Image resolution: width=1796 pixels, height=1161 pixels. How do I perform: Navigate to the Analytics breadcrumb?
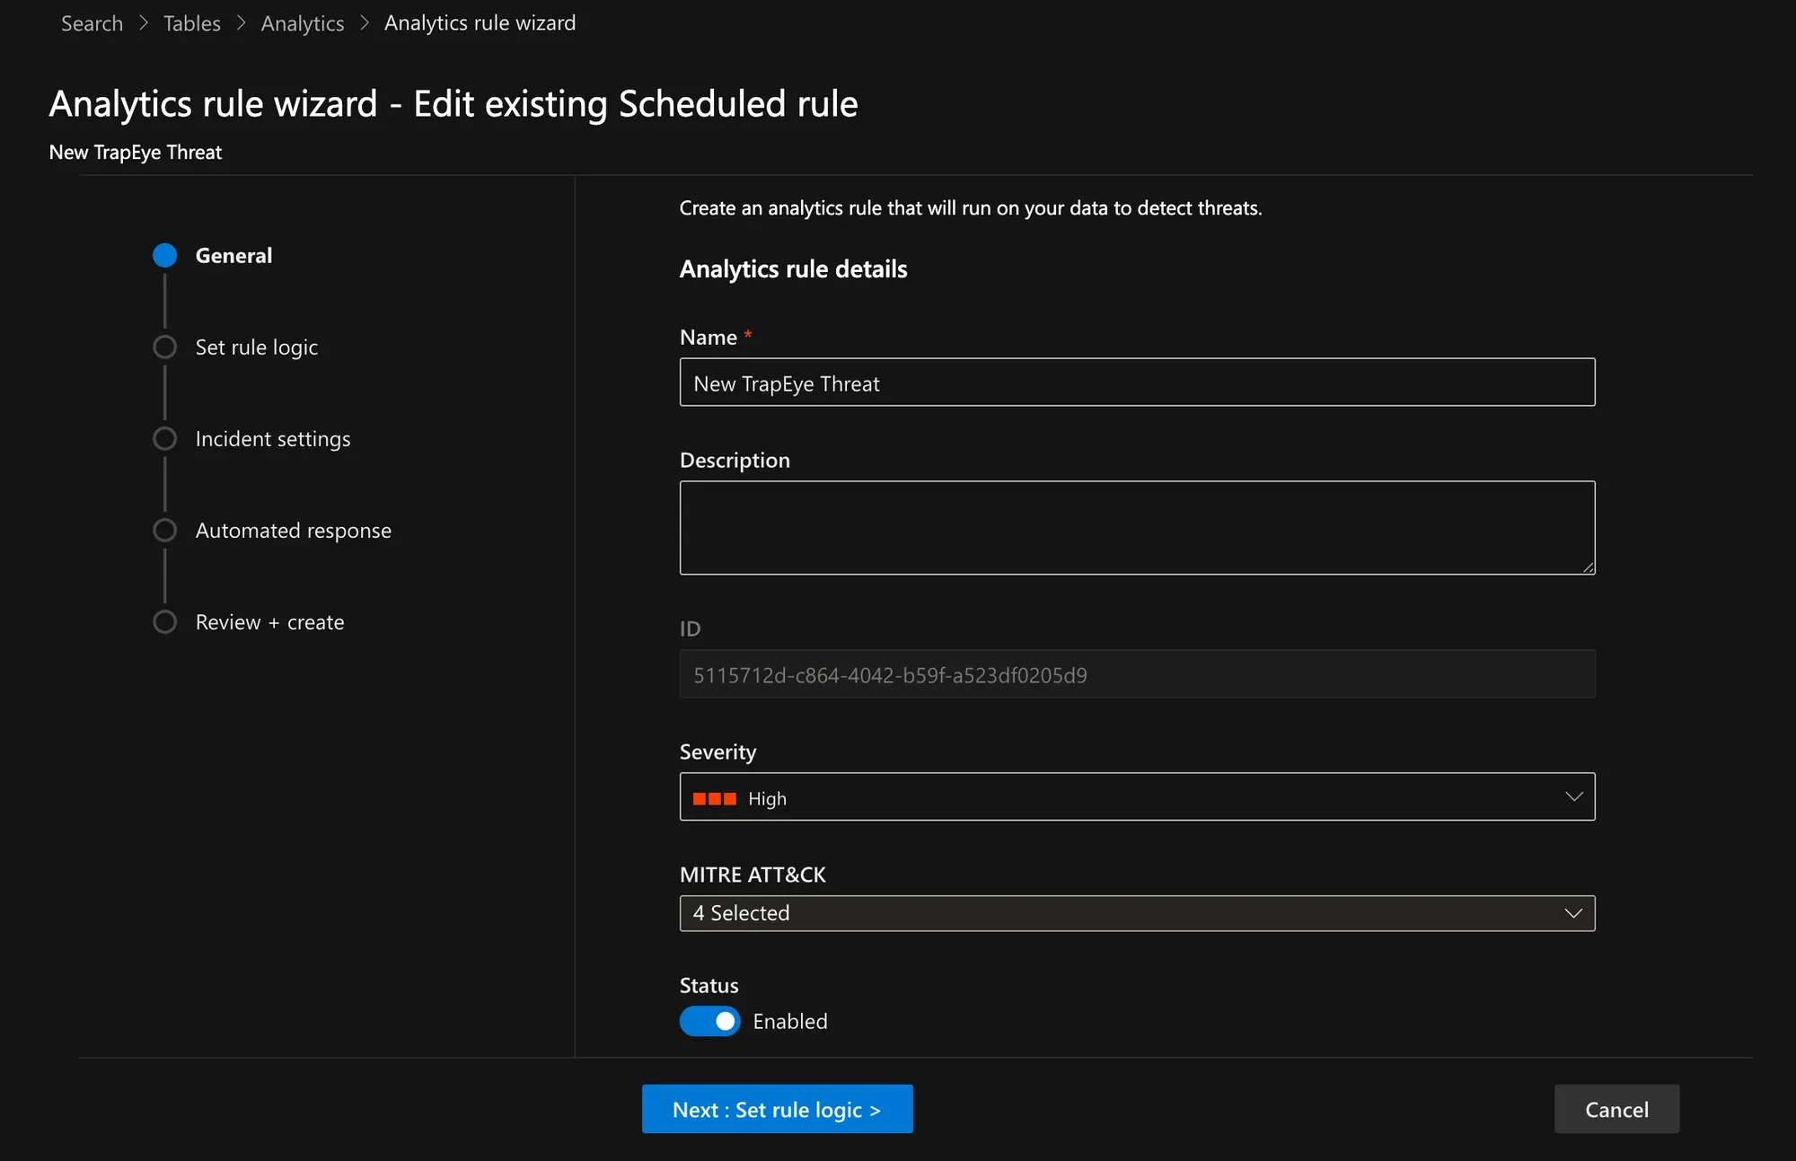click(303, 23)
